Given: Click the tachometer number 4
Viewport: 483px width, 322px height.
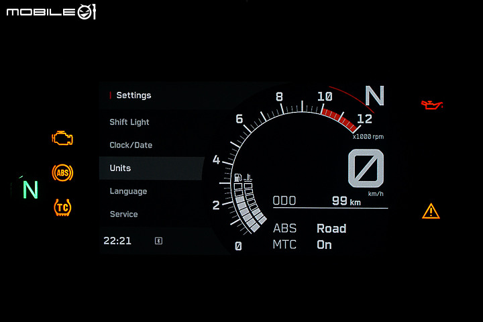Looking at the screenshot, I should coord(216,160).
